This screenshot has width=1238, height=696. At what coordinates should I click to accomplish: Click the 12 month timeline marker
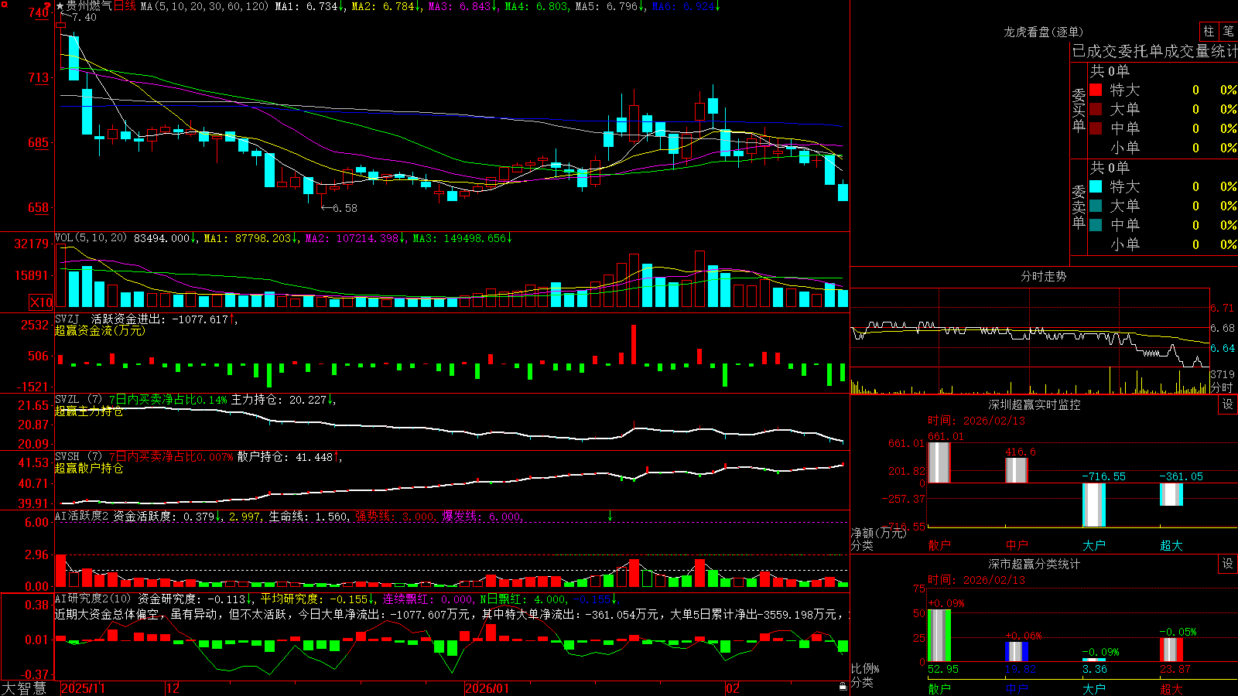point(173,688)
